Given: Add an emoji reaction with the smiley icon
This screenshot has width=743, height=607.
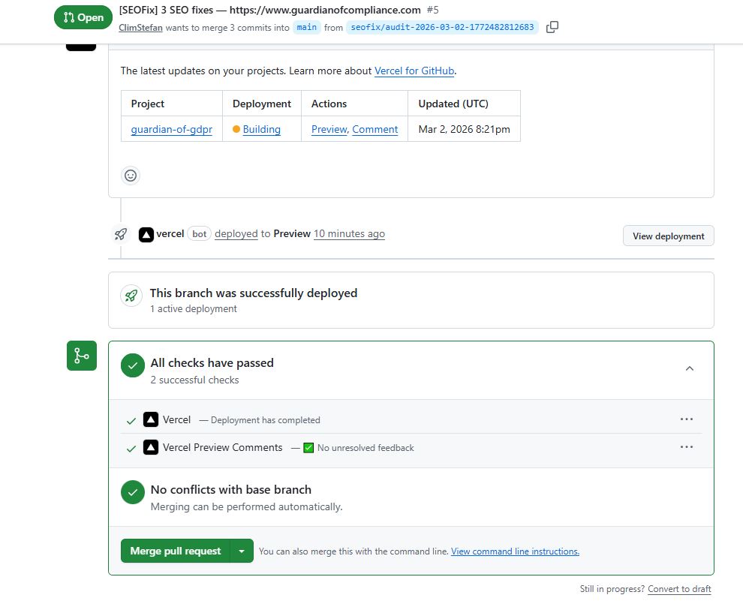Looking at the screenshot, I should (131, 176).
